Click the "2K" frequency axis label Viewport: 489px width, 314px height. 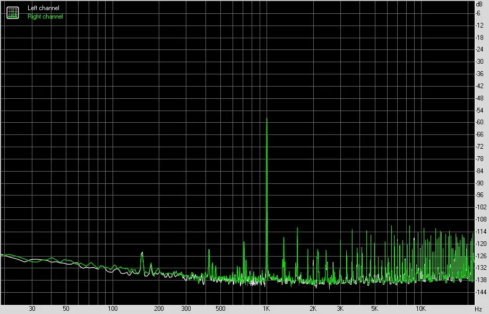tap(313, 309)
